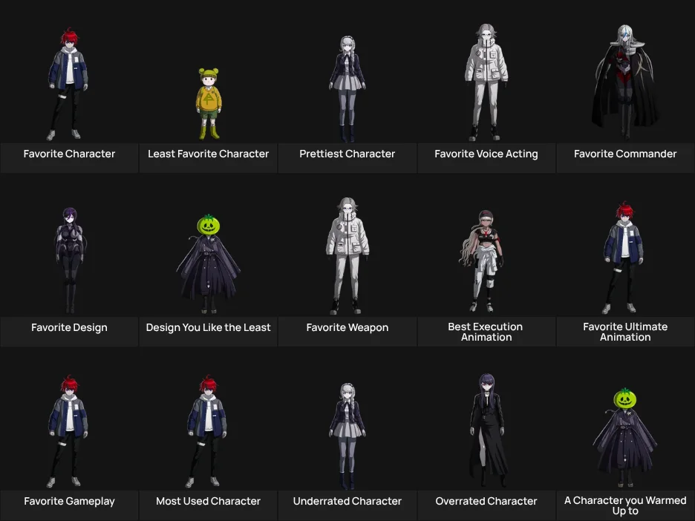Screen dimensions: 695x521
Task: Select the pumpkin-head figure above Design You Like the Least
Action: (x=209, y=263)
